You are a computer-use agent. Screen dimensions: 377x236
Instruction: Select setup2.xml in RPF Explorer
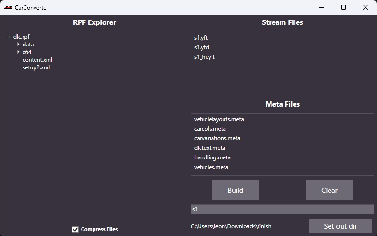pos(36,67)
